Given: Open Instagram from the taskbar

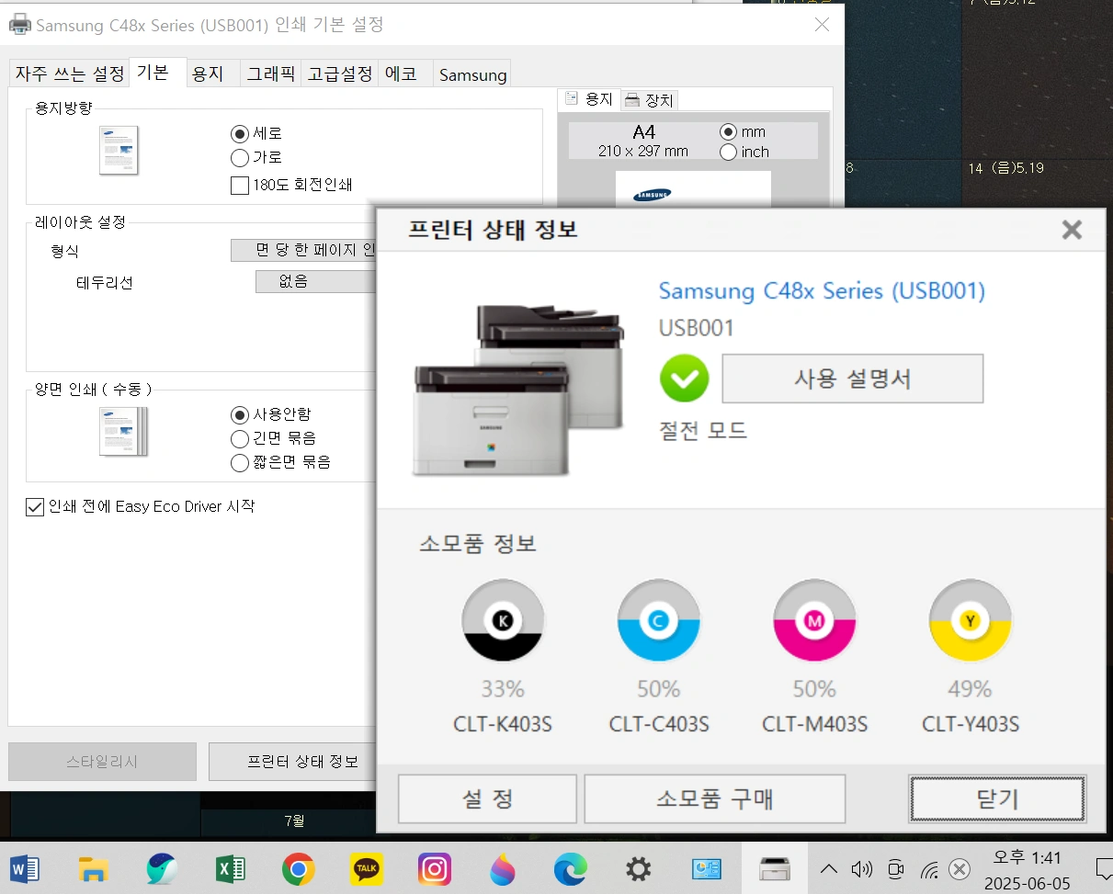Looking at the screenshot, I should click(x=435, y=868).
